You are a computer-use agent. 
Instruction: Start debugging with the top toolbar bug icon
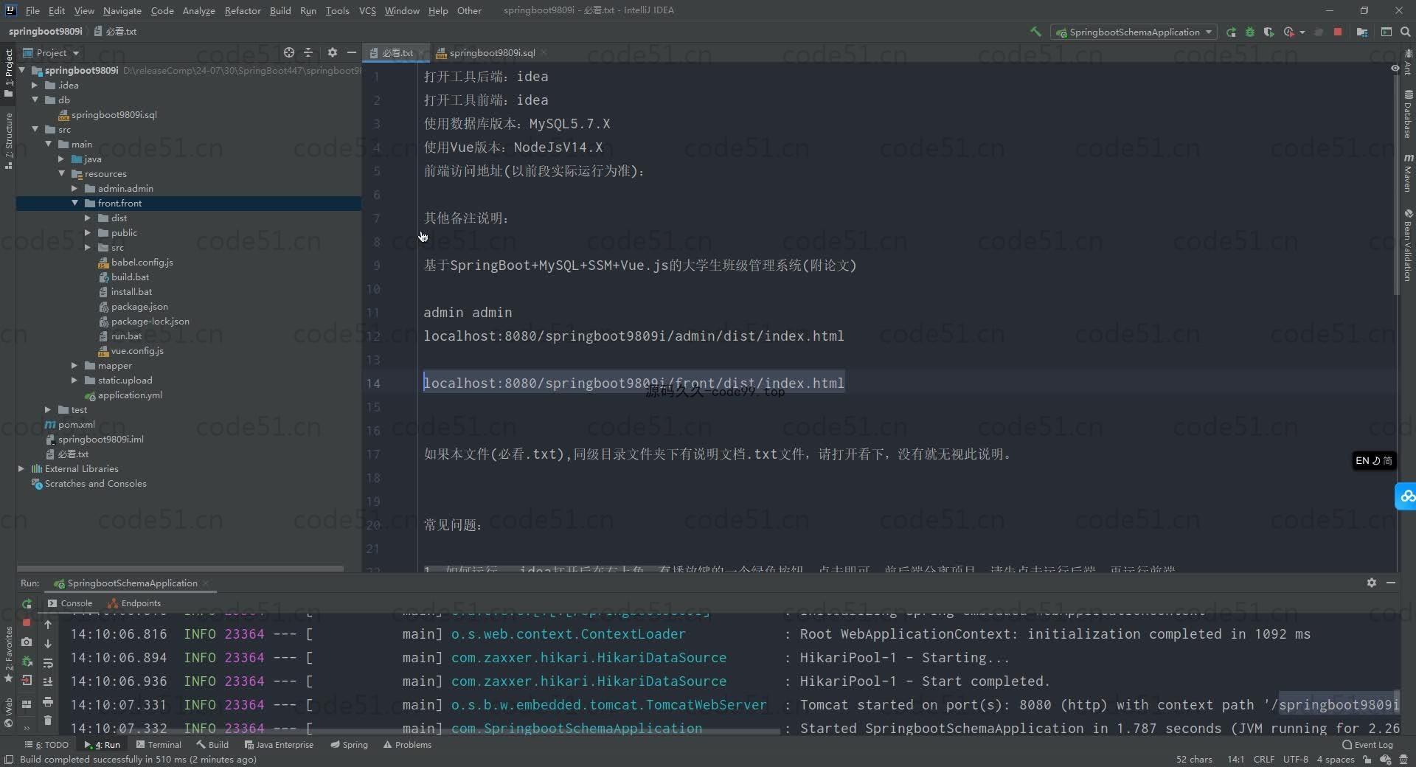pos(1250,32)
